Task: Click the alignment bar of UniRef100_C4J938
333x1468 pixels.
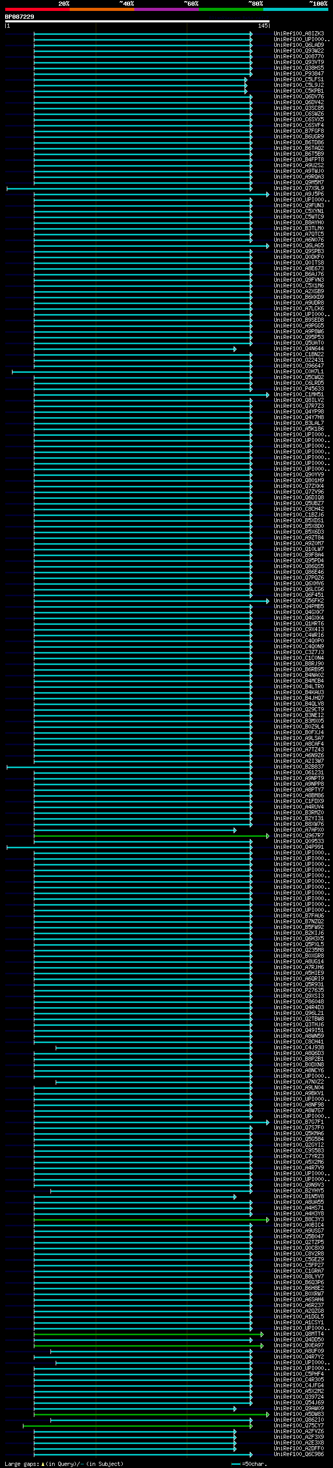Action: [153, 1048]
